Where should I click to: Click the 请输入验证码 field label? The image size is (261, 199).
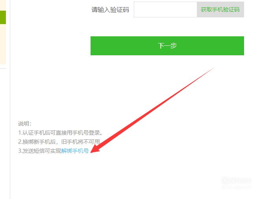pyautogui.click(x=110, y=10)
